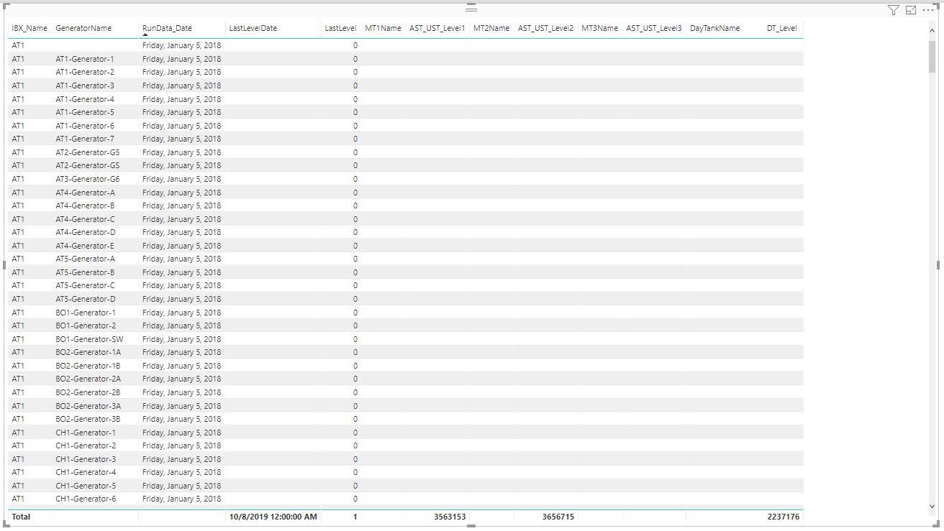This screenshot has height=531, width=944.
Task: Click total value 3656715
Action: [558, 517]
